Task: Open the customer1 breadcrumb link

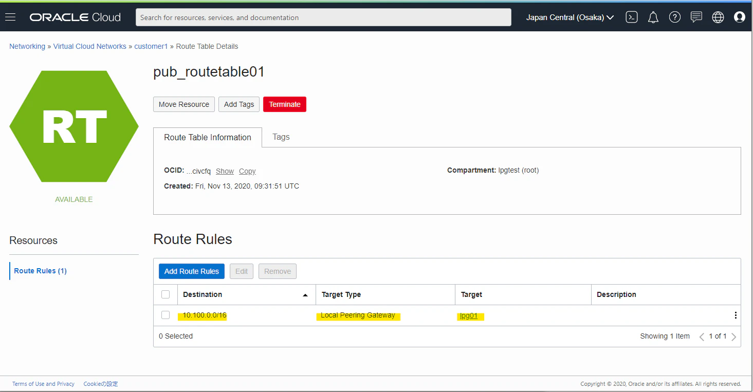Action: [151, 46]
